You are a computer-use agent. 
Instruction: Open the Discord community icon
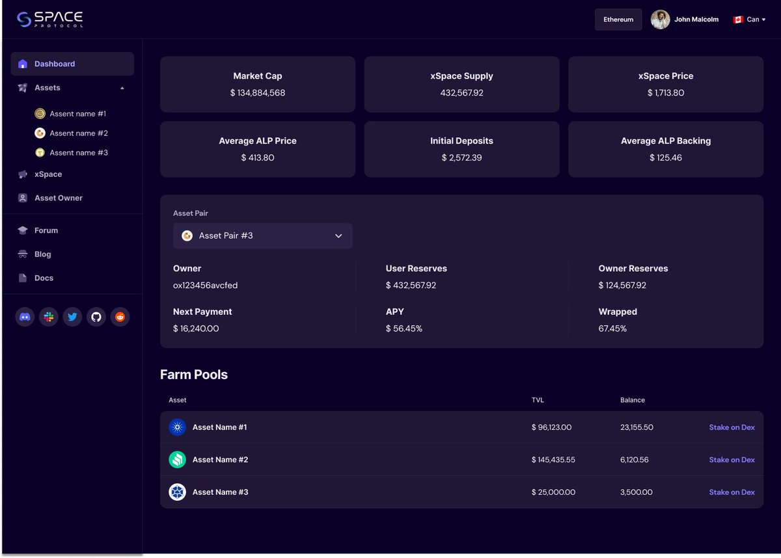pos(24,317)
